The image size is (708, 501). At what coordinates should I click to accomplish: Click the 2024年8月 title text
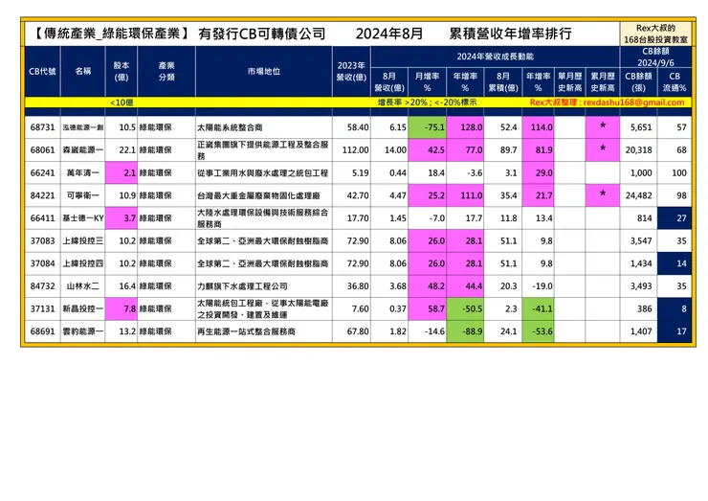[389, 34]
